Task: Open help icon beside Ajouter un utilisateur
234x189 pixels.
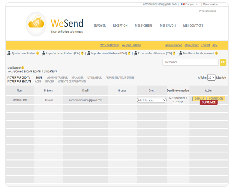Action: pos(38,53)
